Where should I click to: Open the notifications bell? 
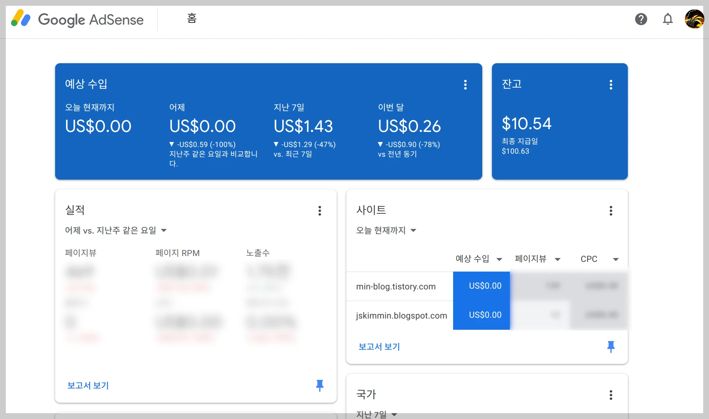click(x=668, y=19)
